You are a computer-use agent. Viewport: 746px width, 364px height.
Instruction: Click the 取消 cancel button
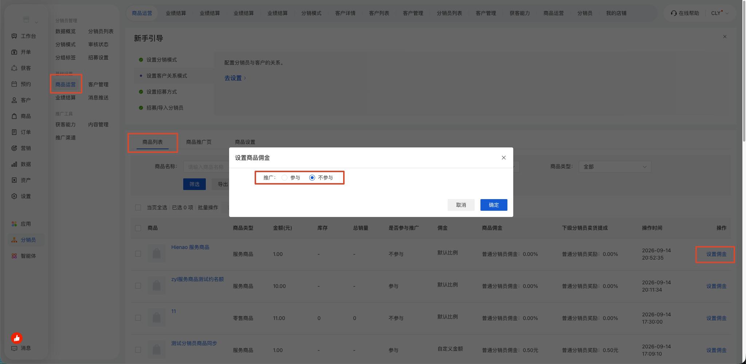[x=461, y=205]
